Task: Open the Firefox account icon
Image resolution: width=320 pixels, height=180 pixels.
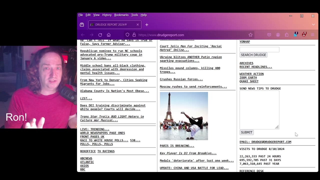Action: pos(278,35)
